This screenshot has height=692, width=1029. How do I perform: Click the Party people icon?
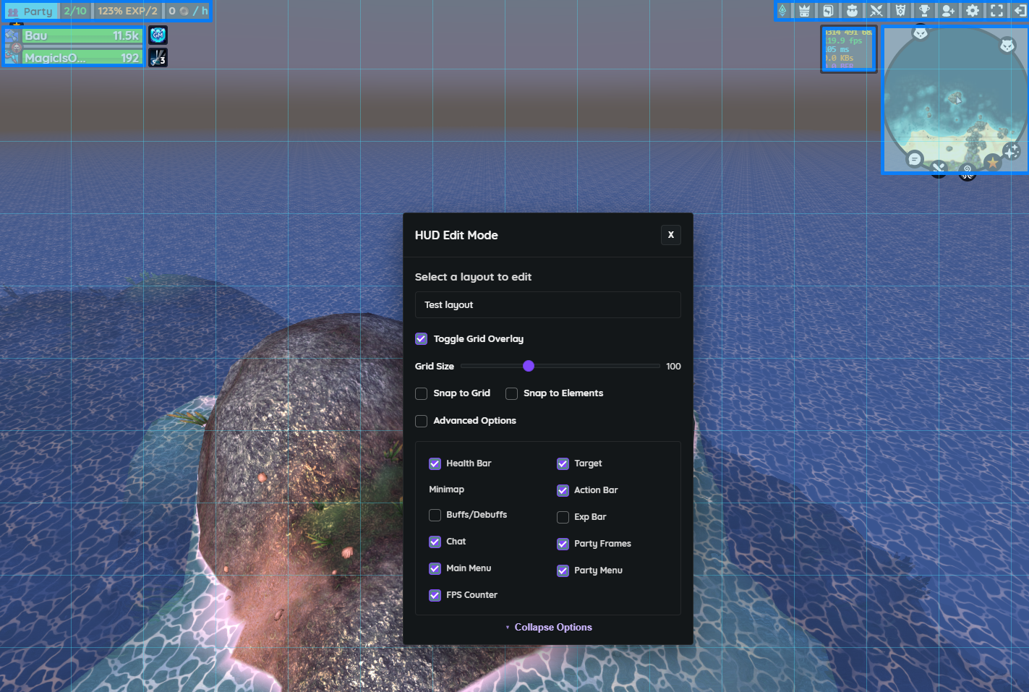click(13, 12)
